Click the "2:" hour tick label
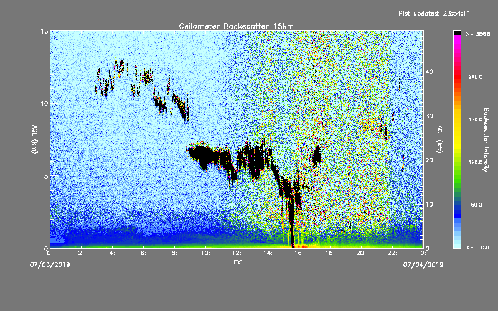 [81, 253]
